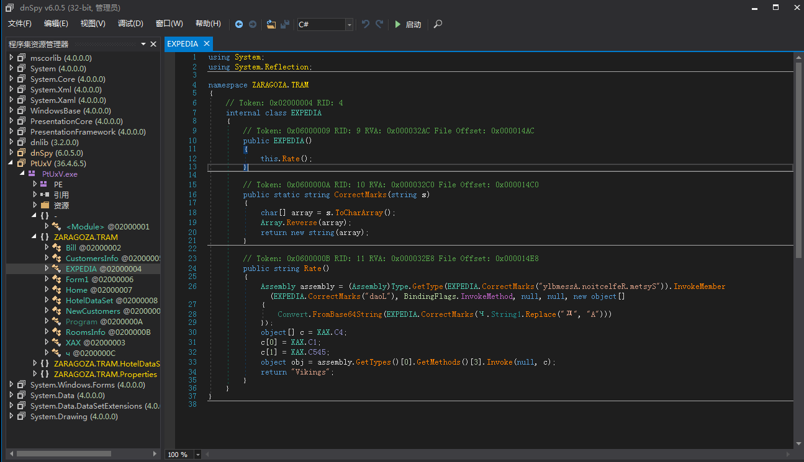Screen dimensions: 804x462
Task: Click the Undo toolbar icon
Action: click(x=366, y=24)
